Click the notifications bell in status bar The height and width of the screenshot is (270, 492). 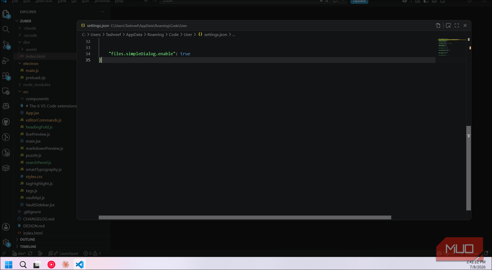tap(486, 253)
